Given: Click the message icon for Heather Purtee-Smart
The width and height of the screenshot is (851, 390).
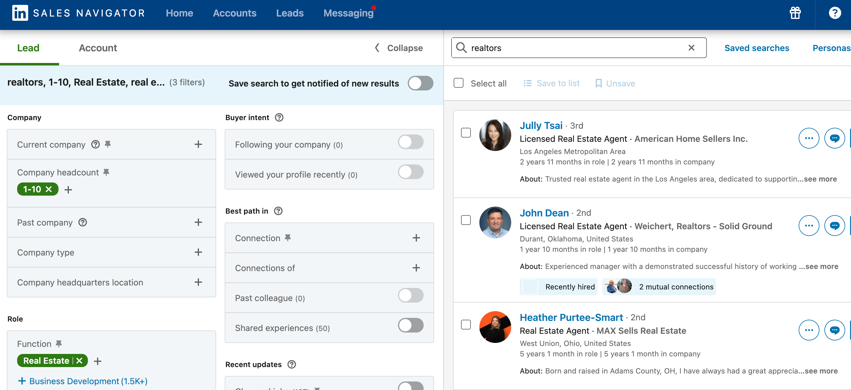Looking at the screenshot, I should point(835,330).
